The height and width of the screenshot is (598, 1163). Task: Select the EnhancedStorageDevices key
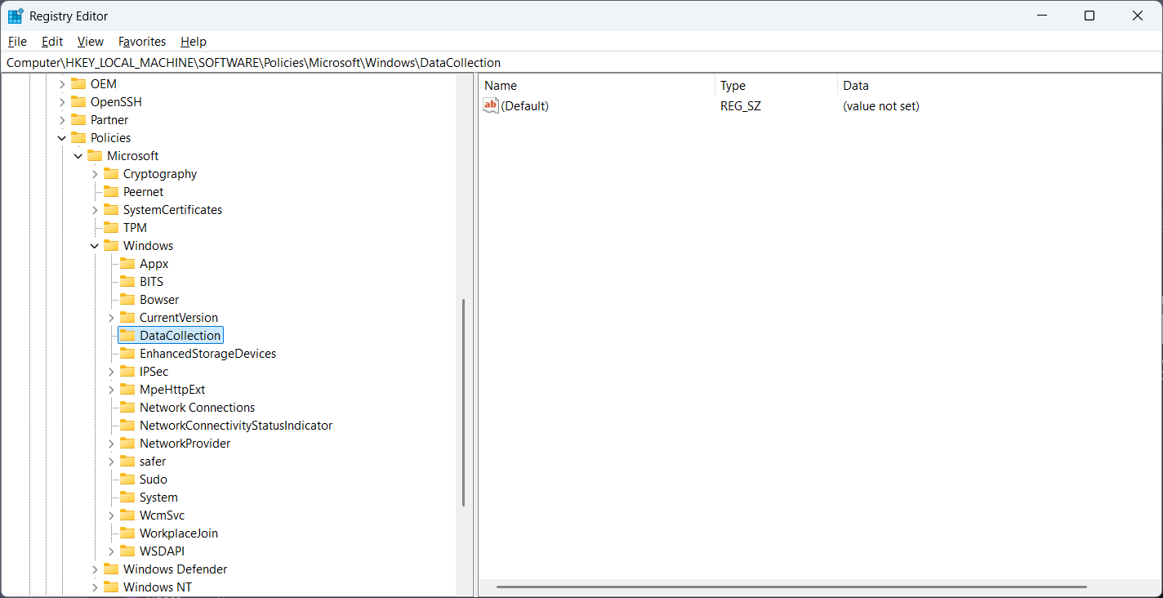point(207,354)
